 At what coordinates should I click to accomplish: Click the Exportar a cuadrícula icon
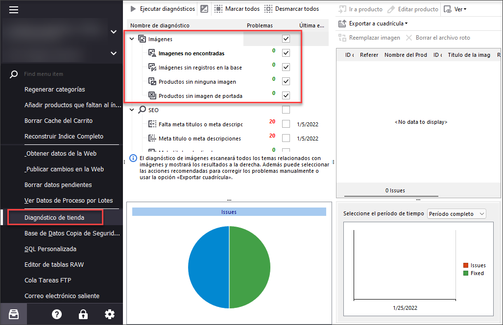pos(342,23)
